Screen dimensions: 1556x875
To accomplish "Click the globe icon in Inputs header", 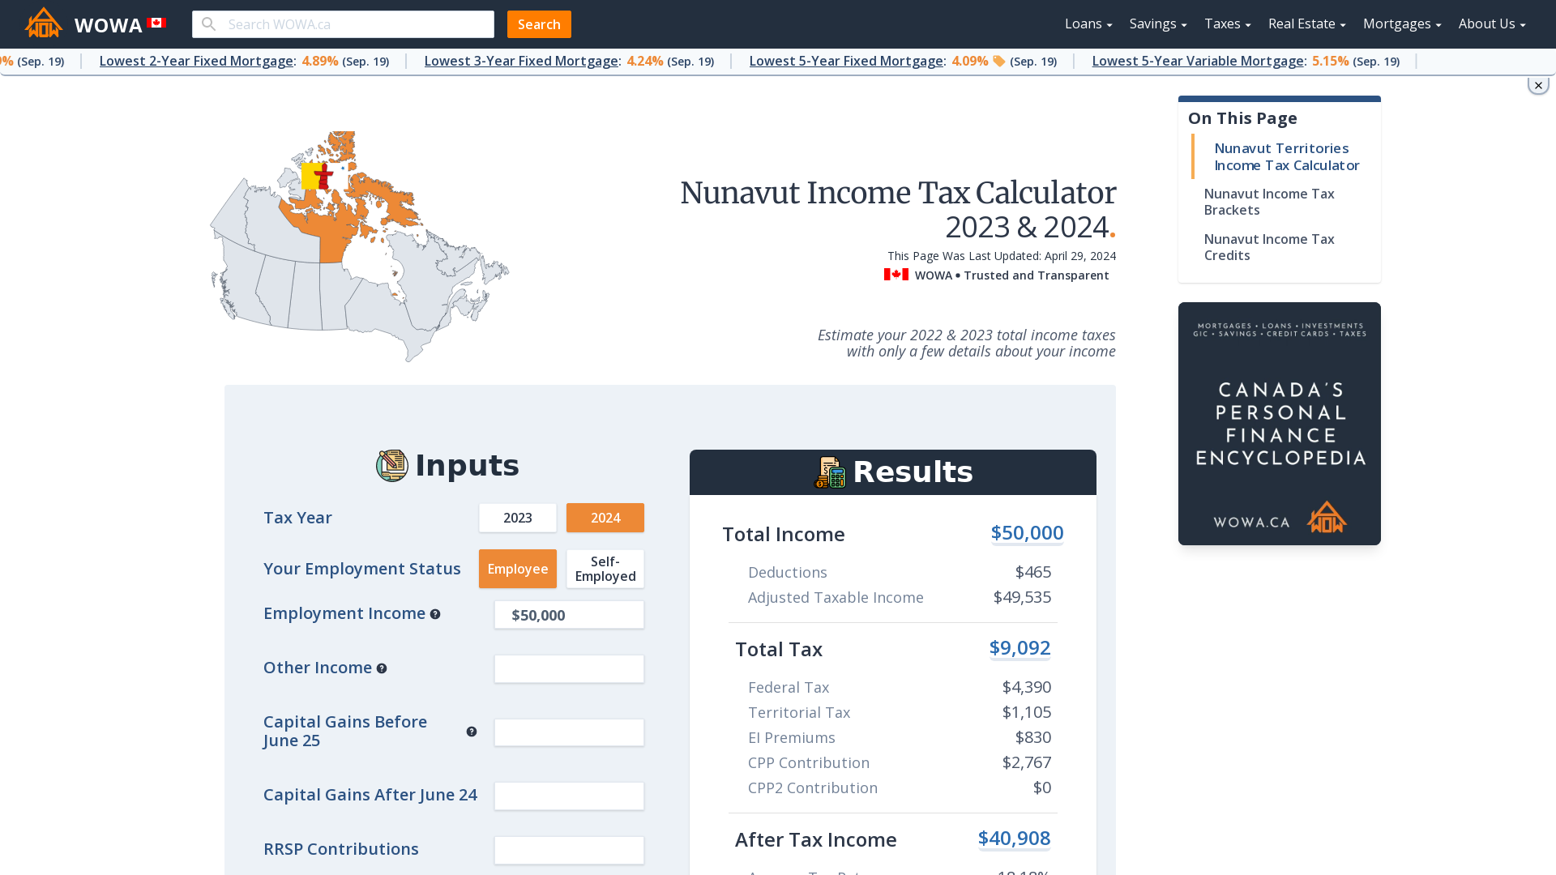I will pyautogui.click(x=392, y=465).
